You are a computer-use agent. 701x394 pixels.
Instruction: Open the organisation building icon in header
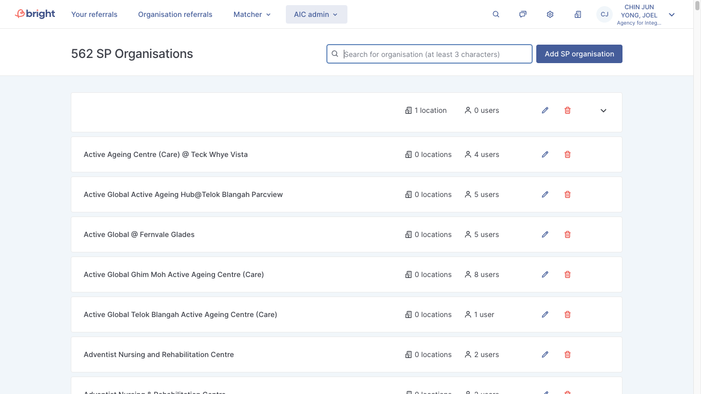[x=578, y=14]
